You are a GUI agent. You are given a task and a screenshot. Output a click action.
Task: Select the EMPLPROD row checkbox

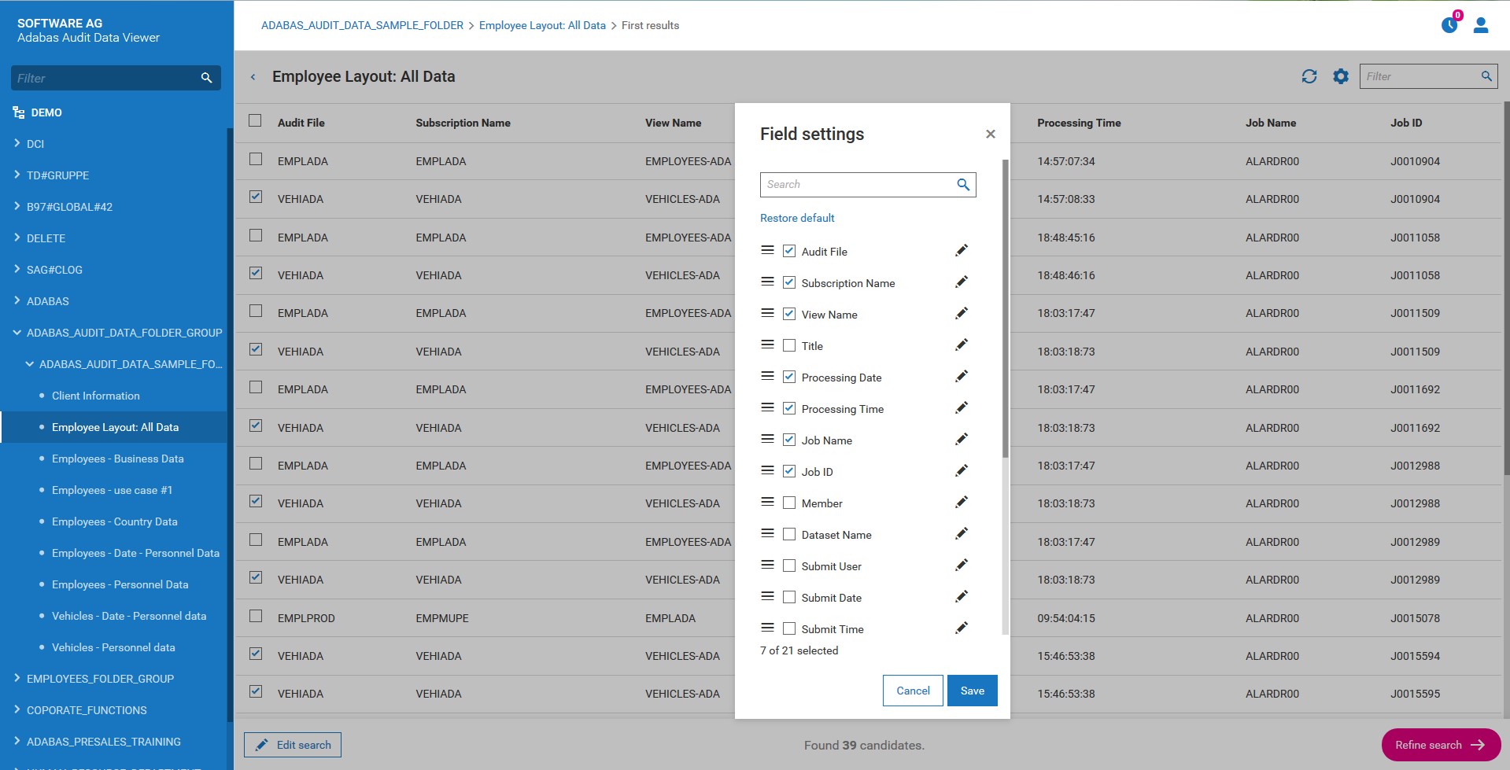[256, 616]
